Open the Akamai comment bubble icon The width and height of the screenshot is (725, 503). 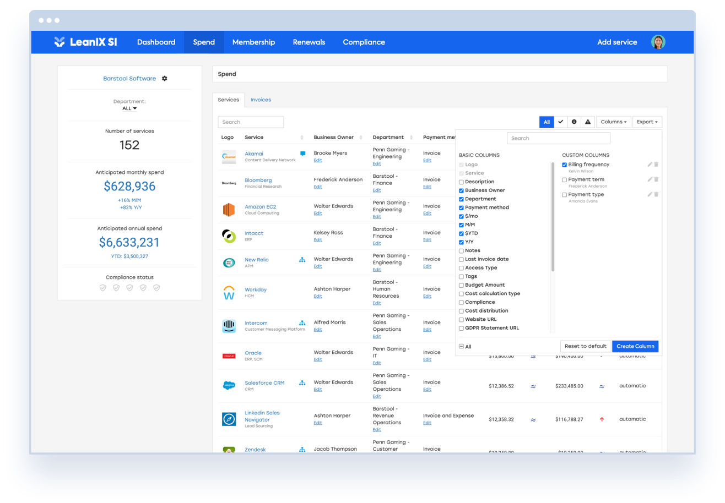click(x=302, y=154)
